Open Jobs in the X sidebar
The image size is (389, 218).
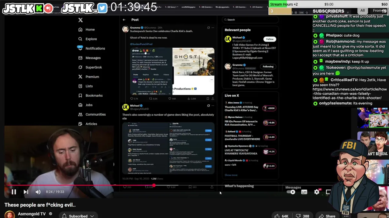(85, 105)
